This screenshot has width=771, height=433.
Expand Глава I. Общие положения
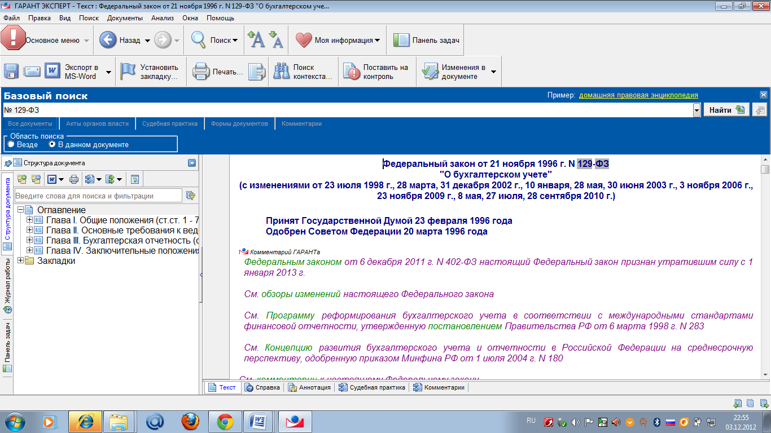click(30, 220)
